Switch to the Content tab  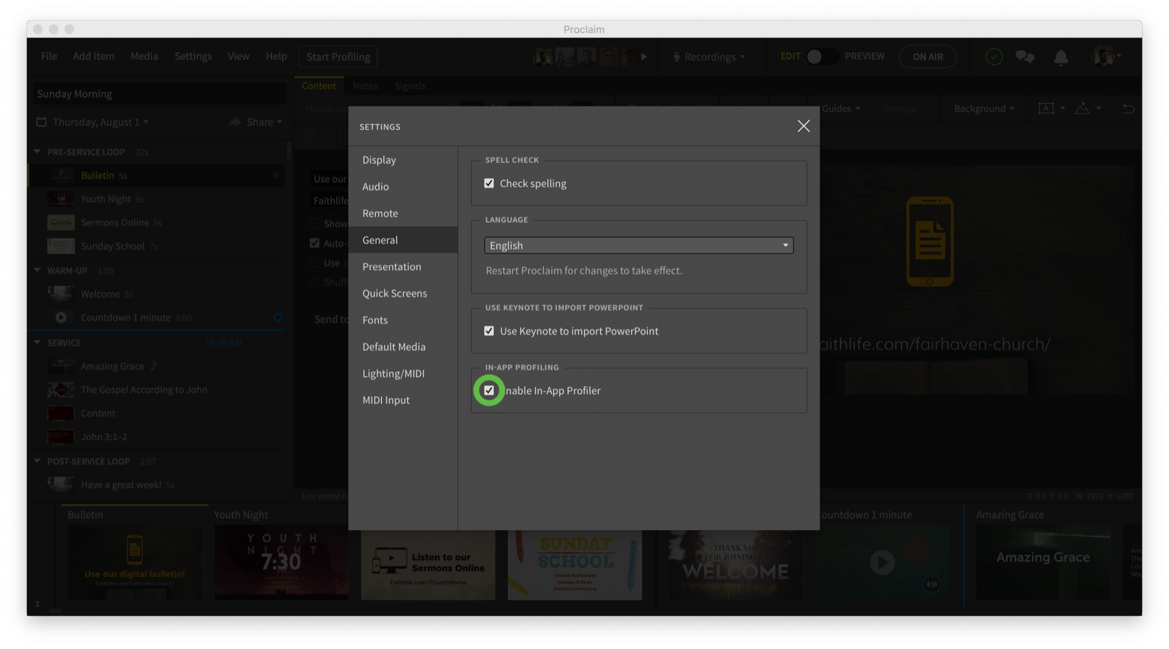(x=319, y=86)
